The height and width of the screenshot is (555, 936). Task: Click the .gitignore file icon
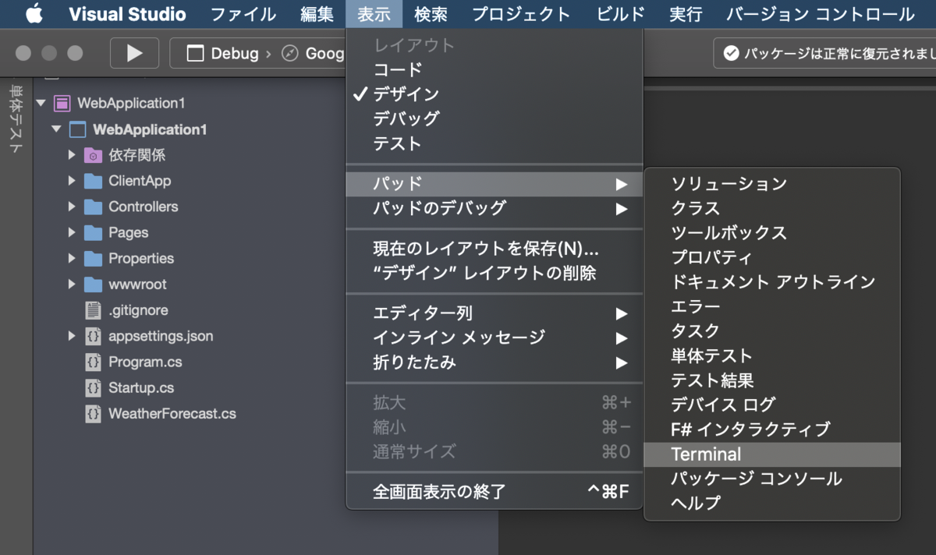(93, 310)
